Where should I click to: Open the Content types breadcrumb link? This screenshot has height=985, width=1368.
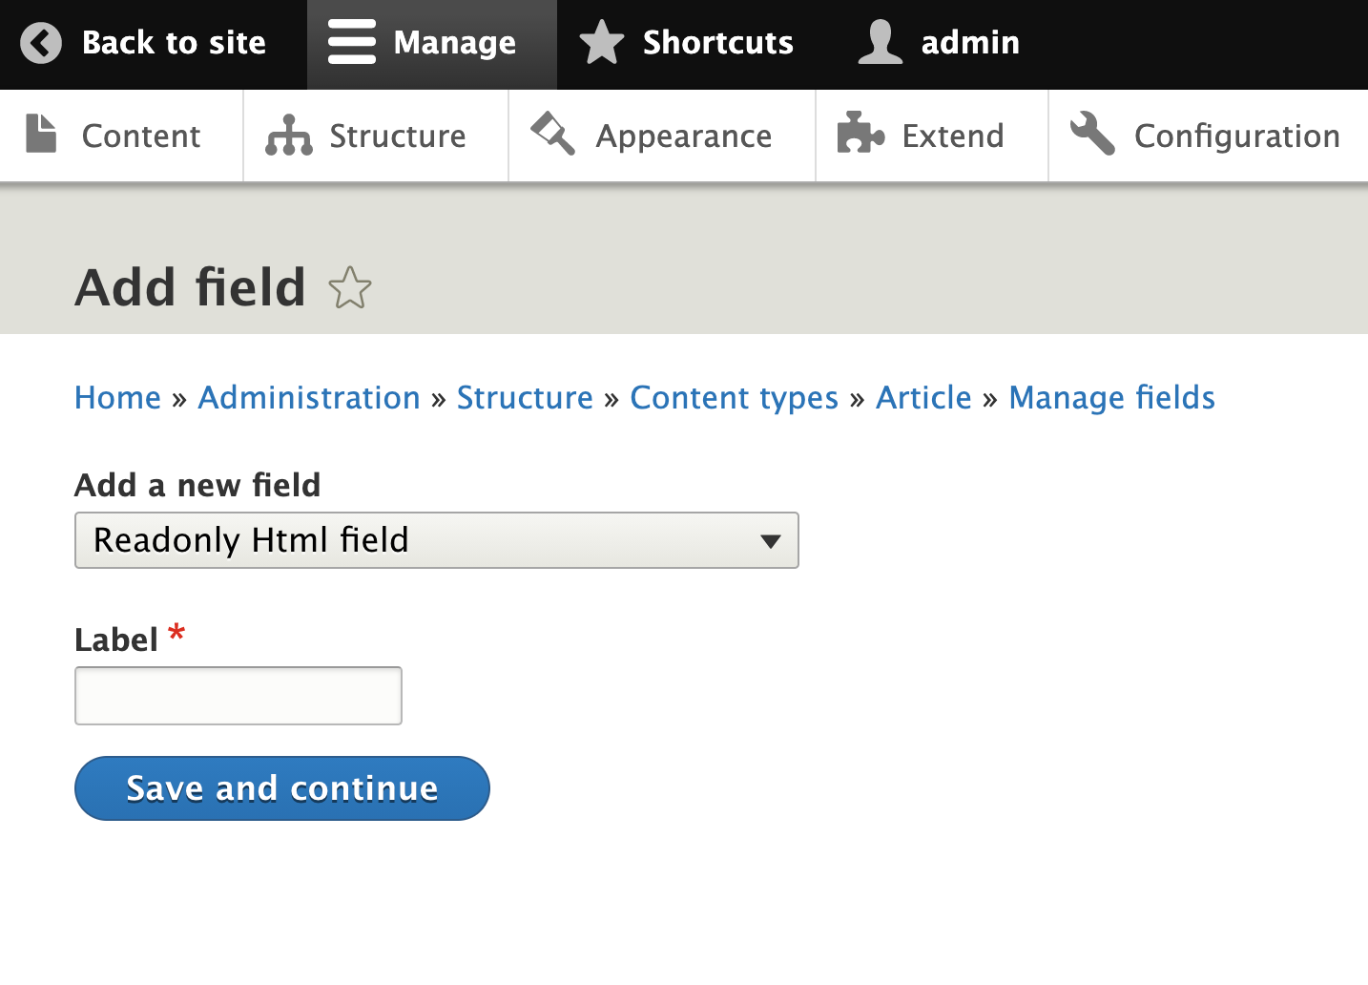734,398
